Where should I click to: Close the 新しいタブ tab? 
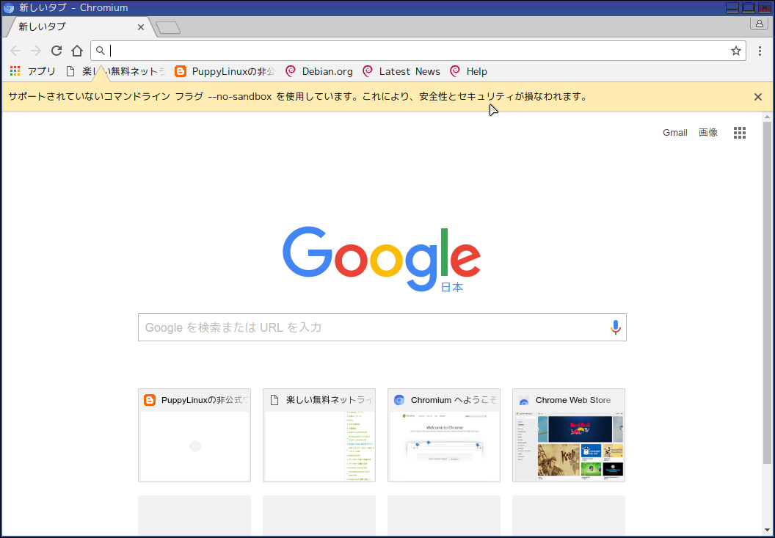141,27
